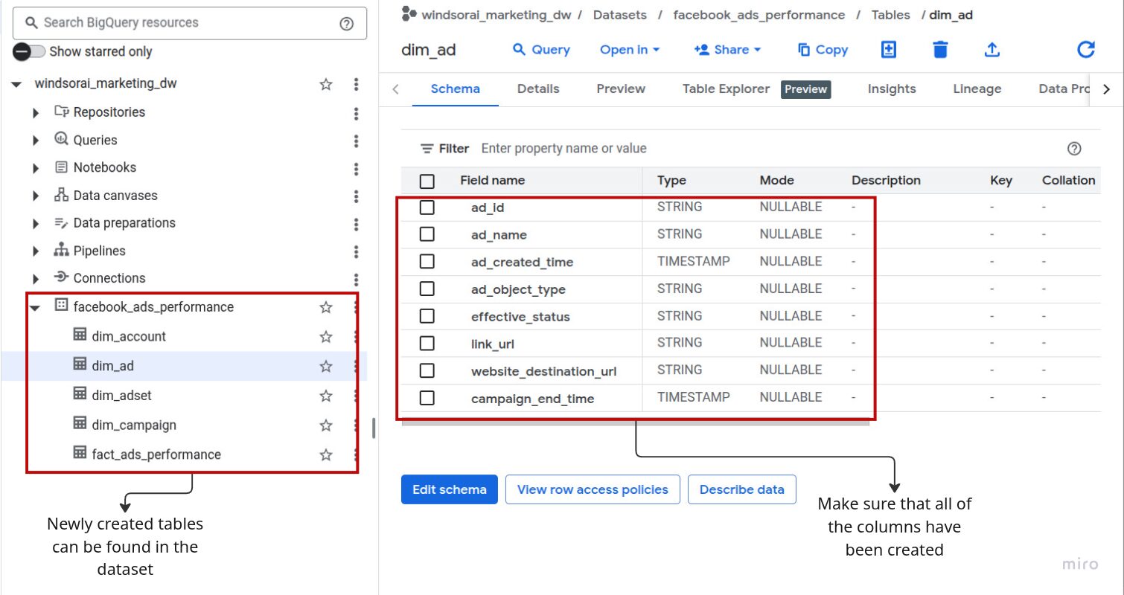Open the Open in dropdown
The image size is (1124, 595).
(630, 50)
